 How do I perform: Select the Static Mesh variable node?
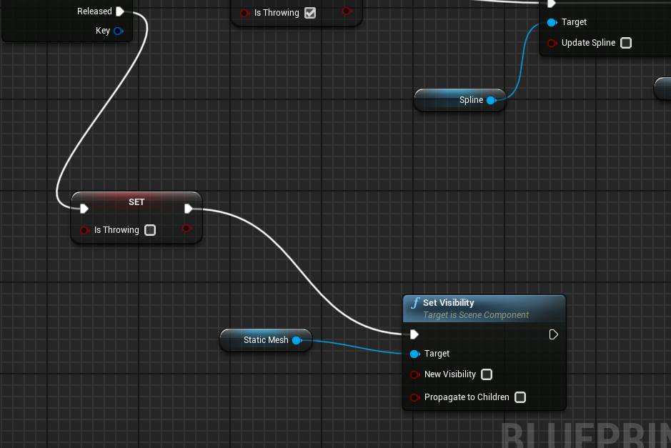pos(266,340)
